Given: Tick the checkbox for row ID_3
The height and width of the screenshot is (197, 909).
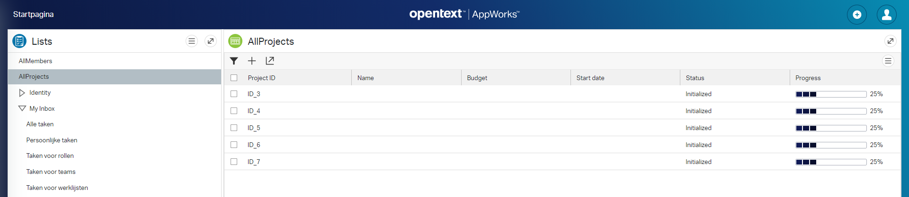Looking at the screenshot, I should 234,94.
